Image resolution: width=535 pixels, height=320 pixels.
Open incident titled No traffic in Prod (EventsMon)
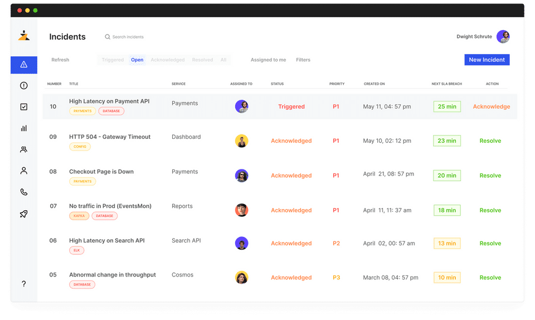tap(110, 206)
